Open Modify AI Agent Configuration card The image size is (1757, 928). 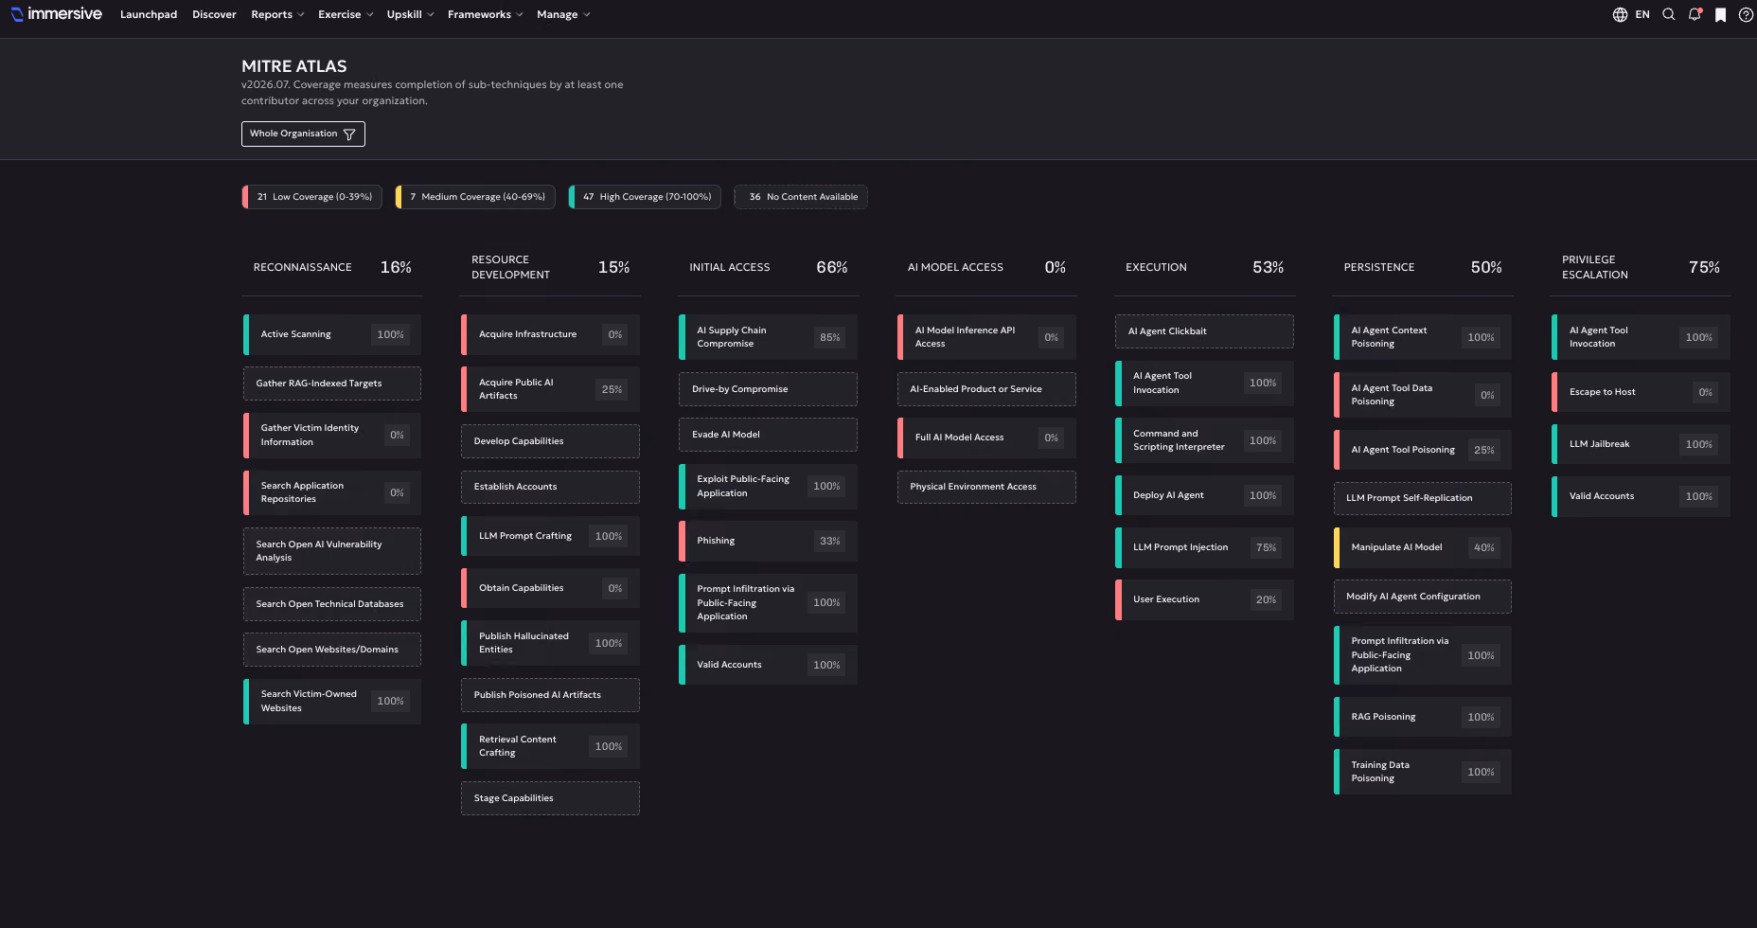point(1422,597)
